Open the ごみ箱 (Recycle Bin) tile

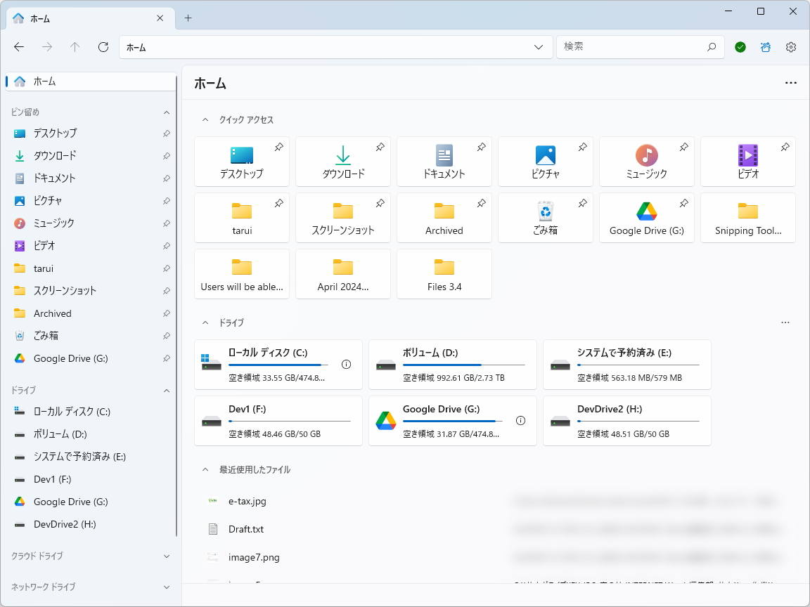[x=545, y=218]
